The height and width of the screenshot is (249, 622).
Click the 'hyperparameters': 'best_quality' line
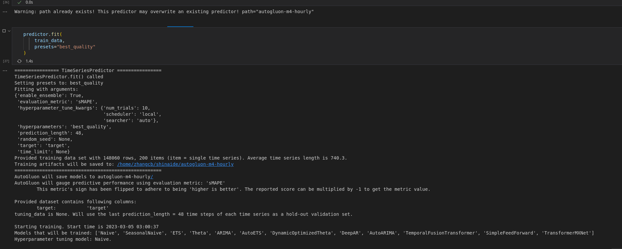point(65,127)
